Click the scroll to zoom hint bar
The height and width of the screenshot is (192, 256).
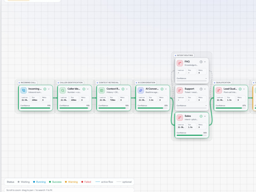69,190
